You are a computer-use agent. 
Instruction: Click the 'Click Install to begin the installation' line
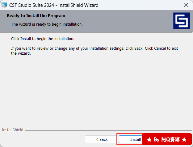tap(43, 39)
